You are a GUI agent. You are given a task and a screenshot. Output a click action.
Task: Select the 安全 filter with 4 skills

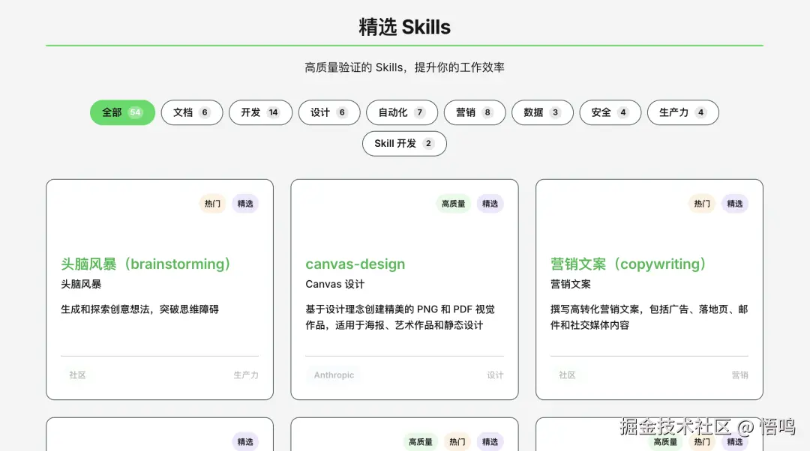pyautogui.click(x=610, y=112)
